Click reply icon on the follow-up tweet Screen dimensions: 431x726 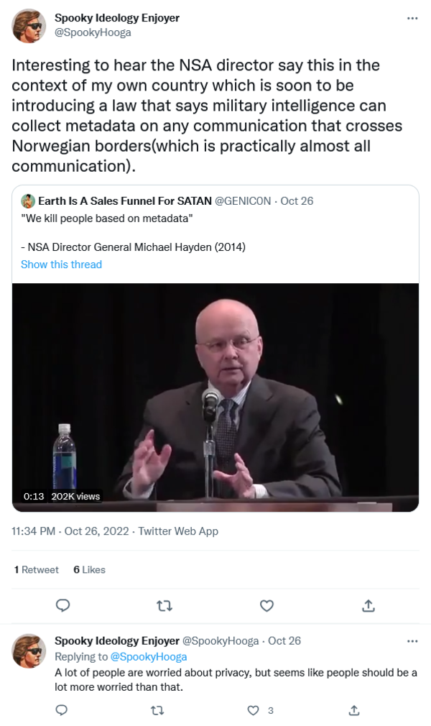coord(62,710)
